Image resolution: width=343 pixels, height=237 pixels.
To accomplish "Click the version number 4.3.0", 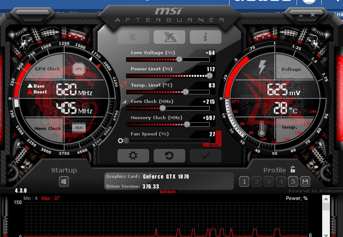I will (x=21, y=191).
